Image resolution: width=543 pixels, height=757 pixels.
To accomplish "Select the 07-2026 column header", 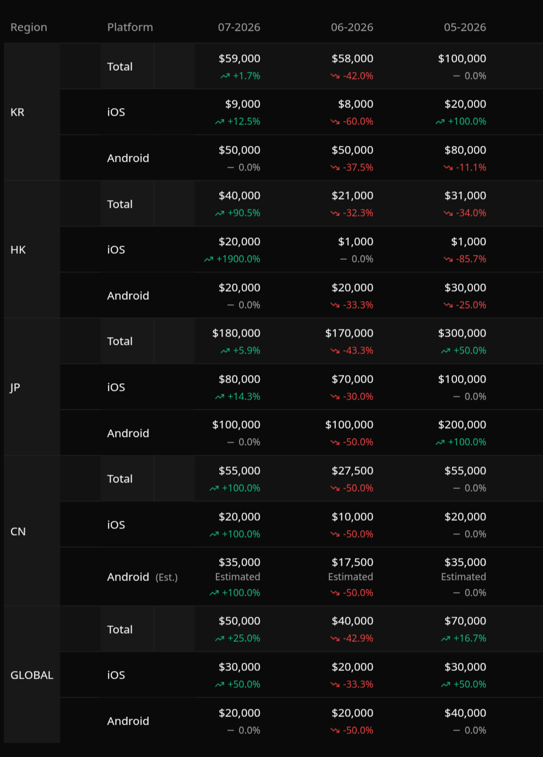I will click(239, 27).
